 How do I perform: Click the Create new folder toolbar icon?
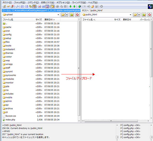coord(92,6)
